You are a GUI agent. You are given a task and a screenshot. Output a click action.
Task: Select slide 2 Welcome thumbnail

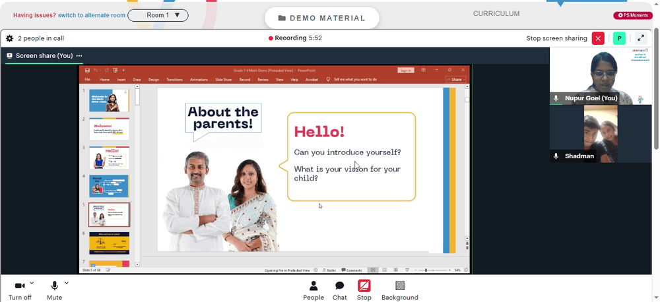tap(109, 129)
